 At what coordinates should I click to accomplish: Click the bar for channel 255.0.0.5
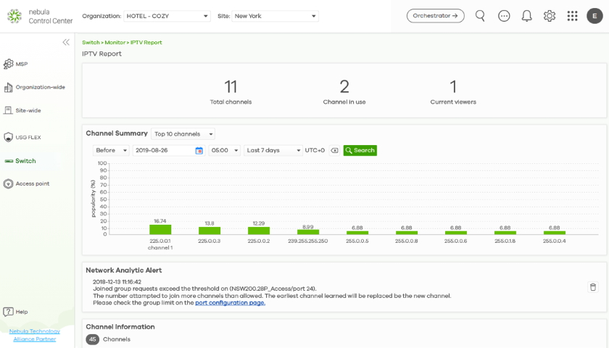pos(357,233)
